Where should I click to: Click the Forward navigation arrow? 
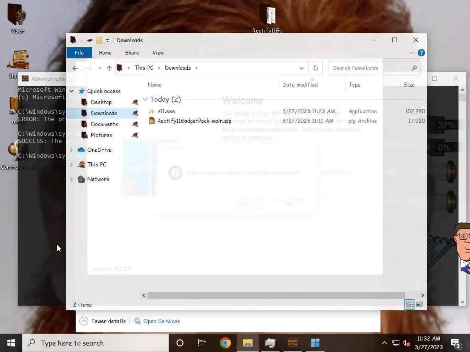[x=89, y=68]
